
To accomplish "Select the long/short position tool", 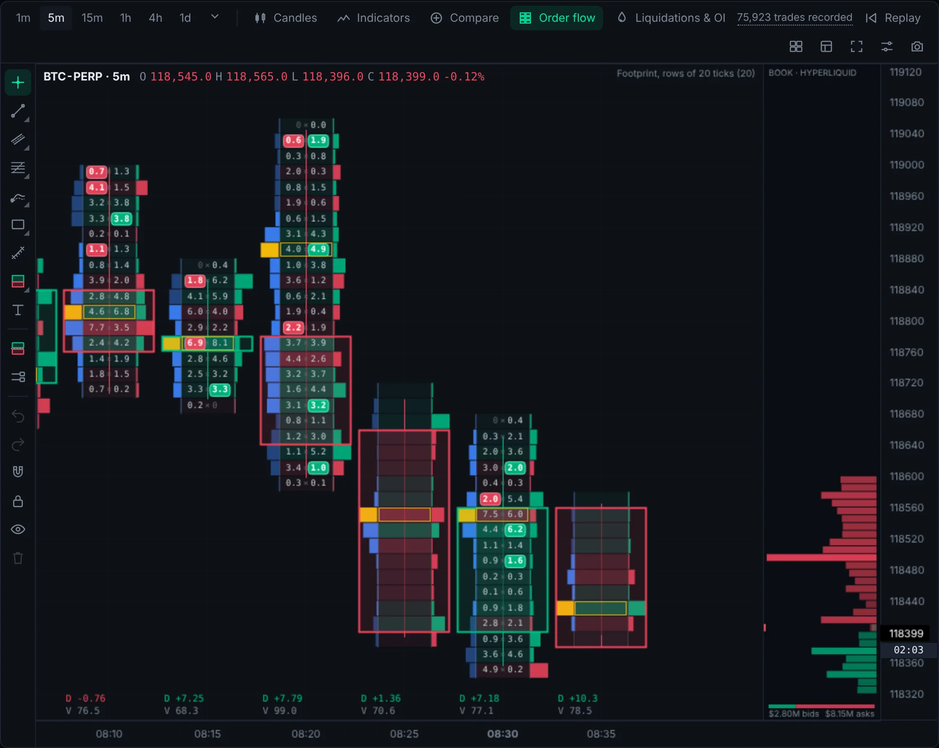I will tap(18, 282).
